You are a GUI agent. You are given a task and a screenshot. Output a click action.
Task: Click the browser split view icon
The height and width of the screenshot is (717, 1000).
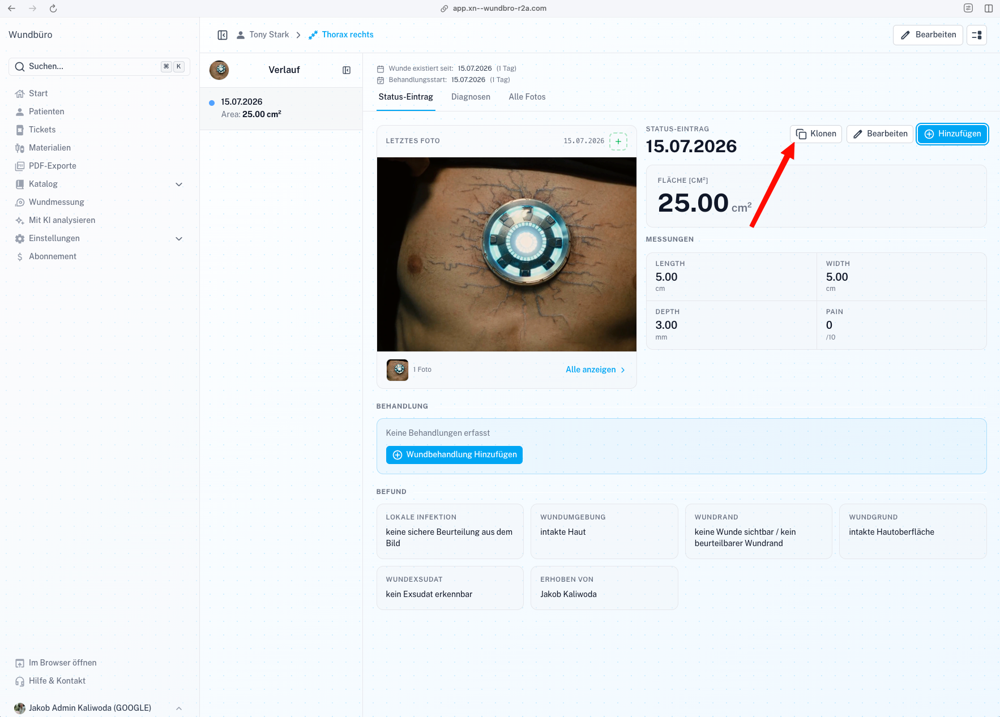(x=989, y=8)
